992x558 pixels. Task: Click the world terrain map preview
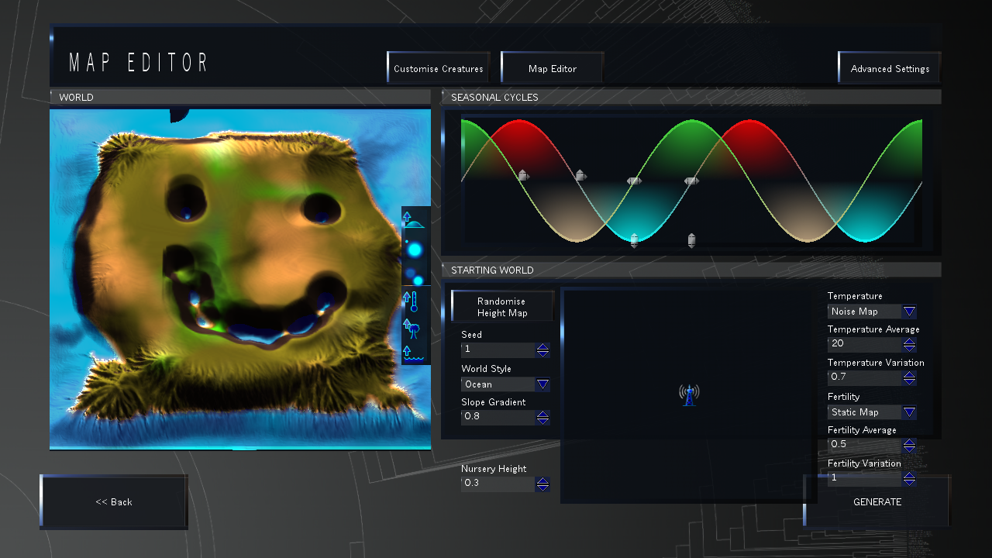[x=240, y=279]
